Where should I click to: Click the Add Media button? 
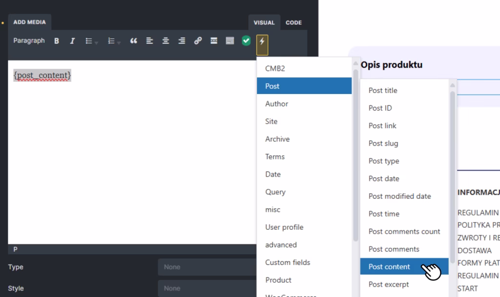pos(30,22)
